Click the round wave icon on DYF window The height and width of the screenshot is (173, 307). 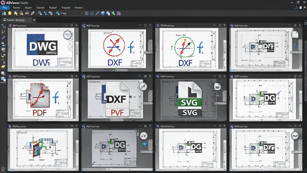(x=295, y=136)
